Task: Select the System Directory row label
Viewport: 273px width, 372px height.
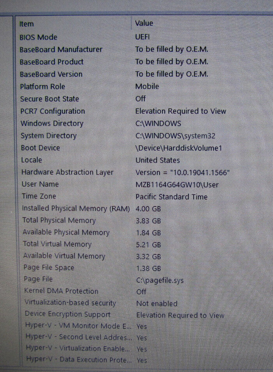Action: [49, 136]
